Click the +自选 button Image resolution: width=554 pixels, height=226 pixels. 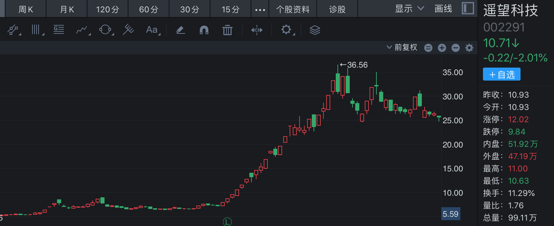click(x=501, y=74)
